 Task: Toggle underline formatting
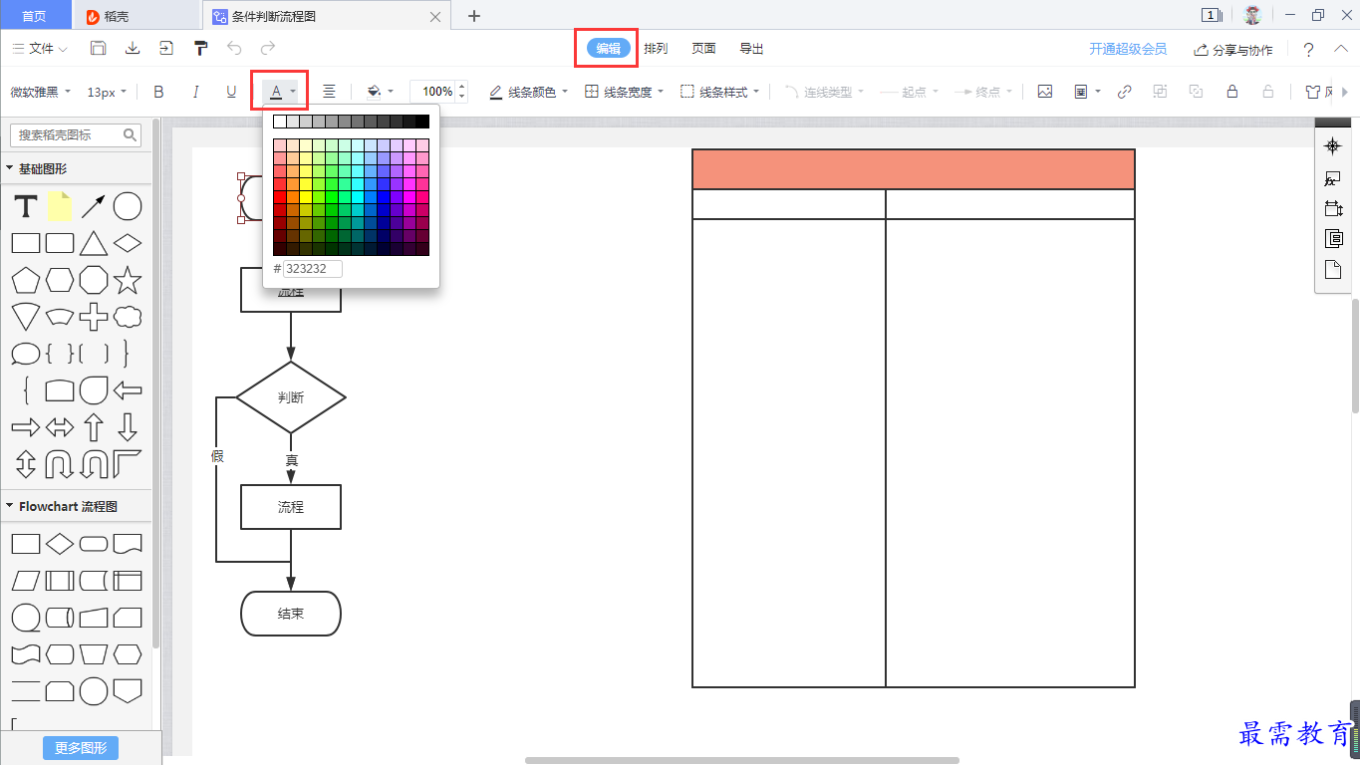(x=231, y=92)
